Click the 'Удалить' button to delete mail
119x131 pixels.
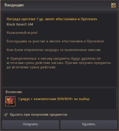[x=89, y=124]
